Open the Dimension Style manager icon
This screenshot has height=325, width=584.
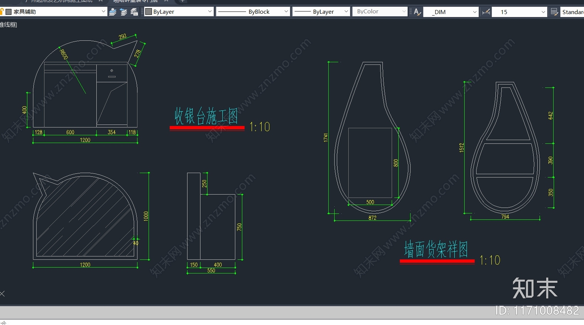[486, 12]
